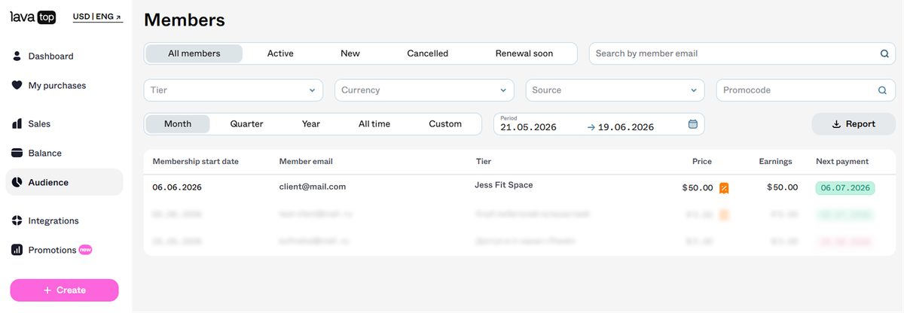Open the Currency dropdown
This screenshot has width=904, height=313.
424,90
